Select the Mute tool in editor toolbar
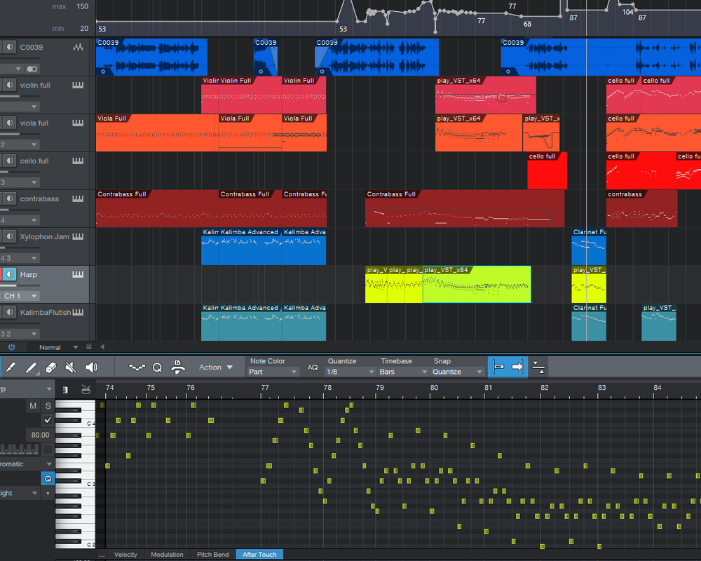 click(x=70, y=367)
